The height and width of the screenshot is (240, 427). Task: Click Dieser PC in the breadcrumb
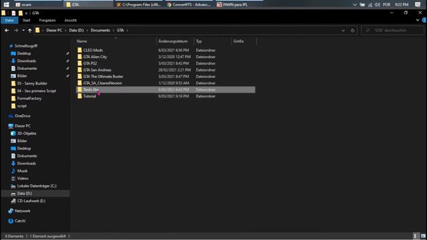54,30
